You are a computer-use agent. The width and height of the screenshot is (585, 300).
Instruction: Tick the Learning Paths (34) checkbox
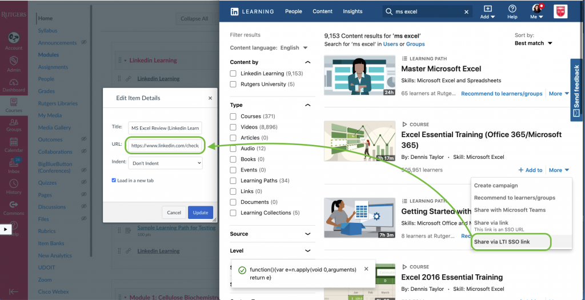click(x=233, y=181)
